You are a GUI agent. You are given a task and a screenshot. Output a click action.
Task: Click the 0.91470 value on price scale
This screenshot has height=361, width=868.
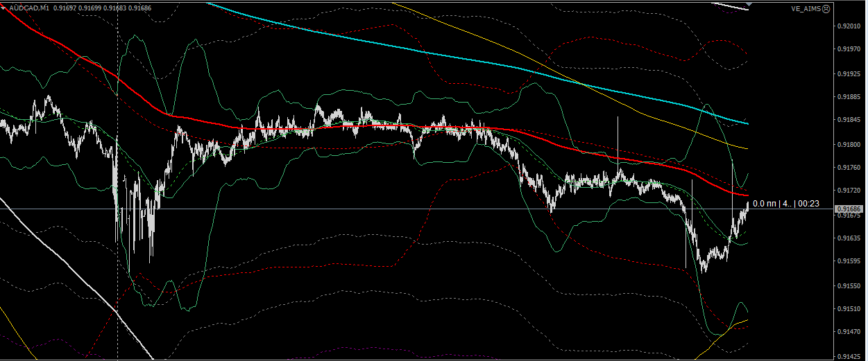pyautogui.click(x=850, y=333)
